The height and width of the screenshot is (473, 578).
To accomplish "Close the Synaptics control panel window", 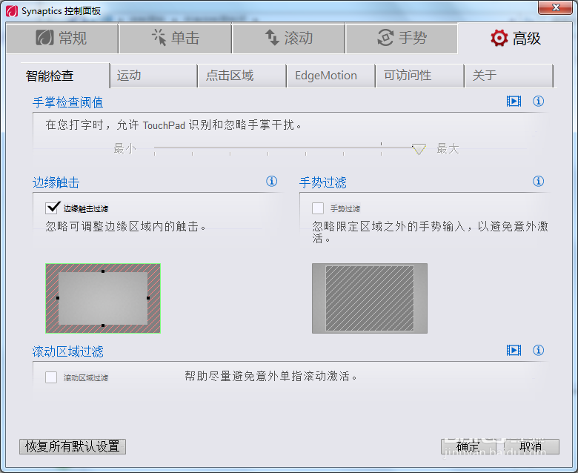I will click(556, 7).
